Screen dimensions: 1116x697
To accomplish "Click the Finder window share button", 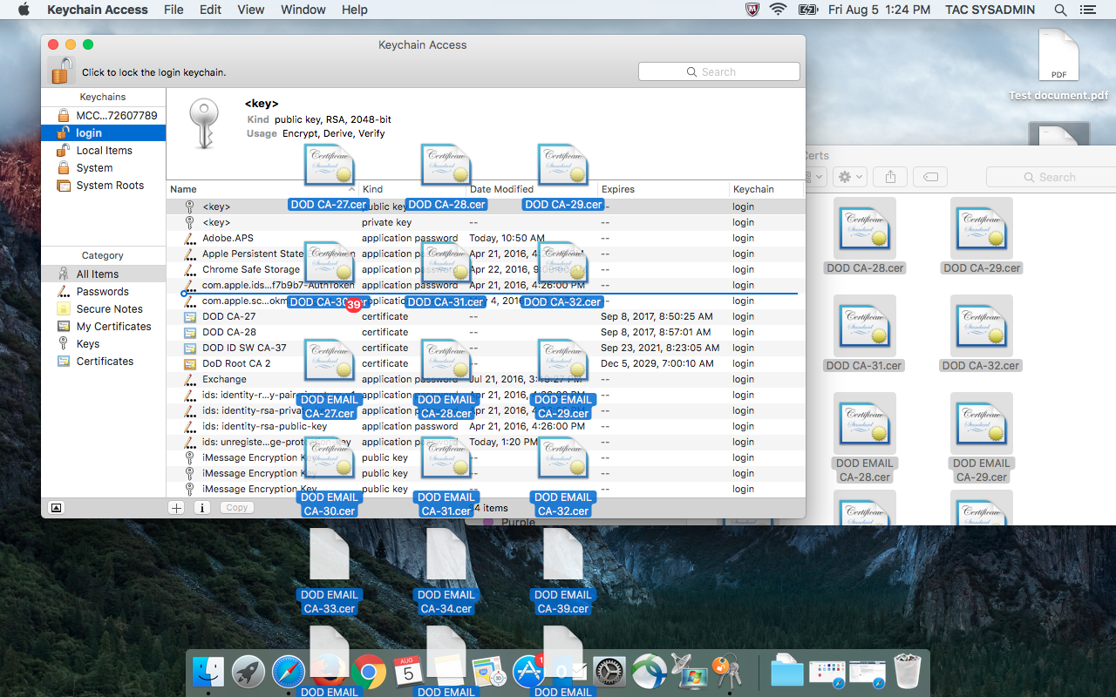I will [x=890, y=177].
